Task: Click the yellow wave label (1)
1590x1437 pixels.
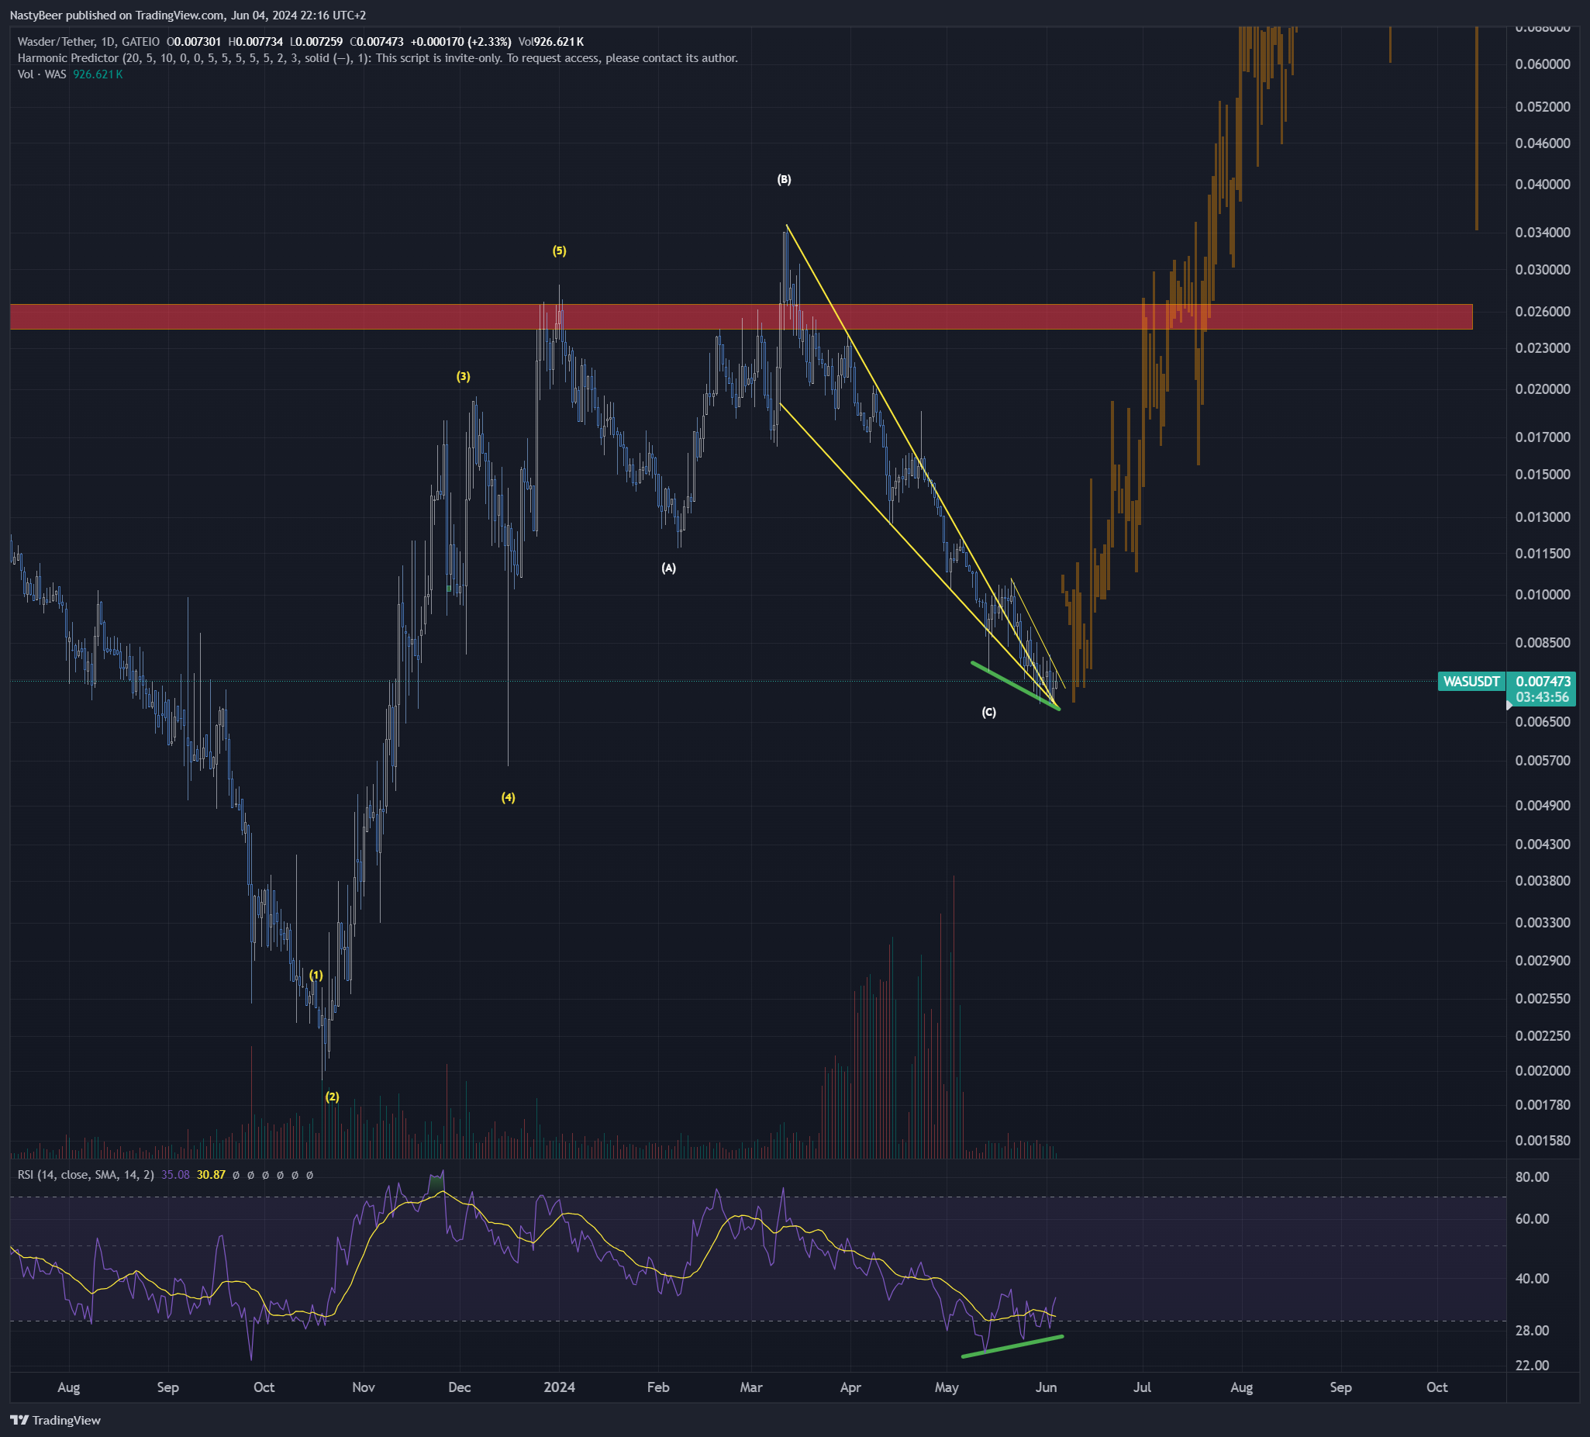Action: point(316,976)
